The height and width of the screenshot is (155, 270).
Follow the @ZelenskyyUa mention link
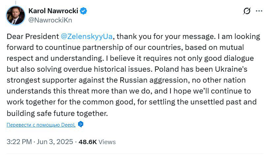[x=88, y=36]
